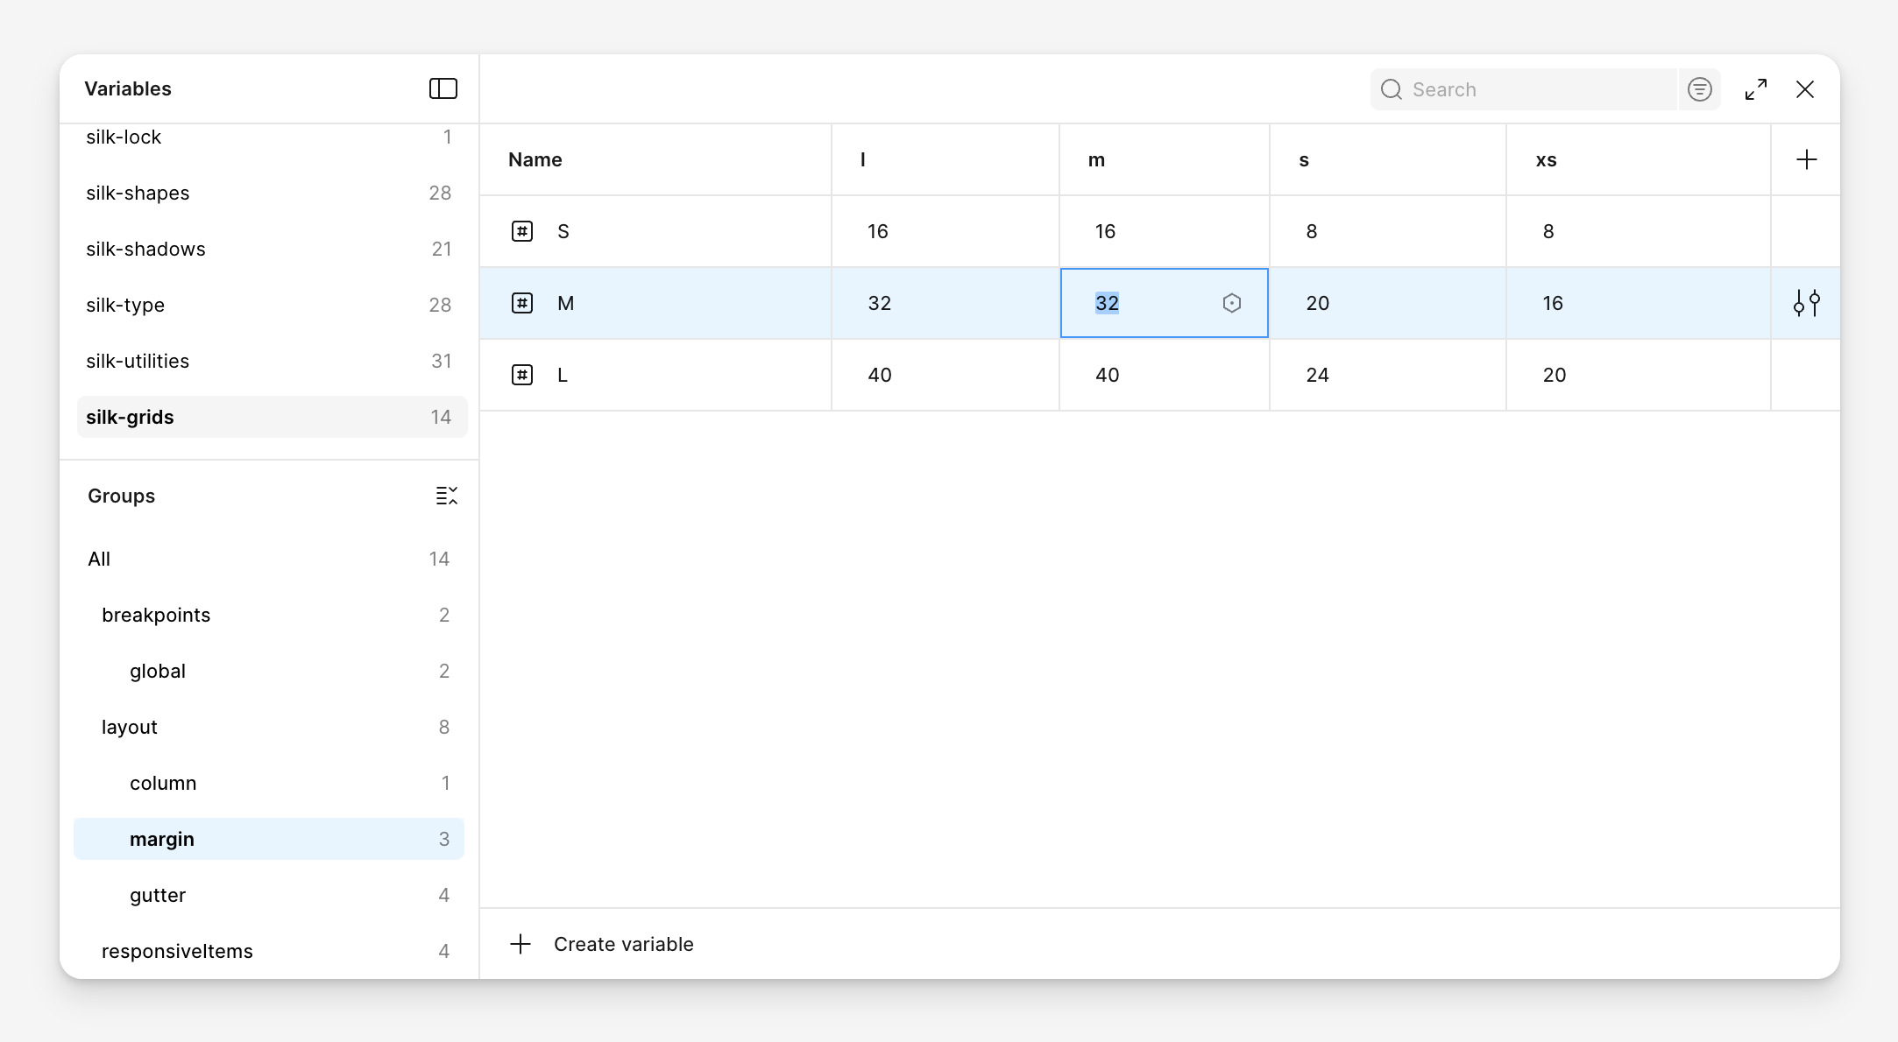Screen dimensions: 1898x1042
Task: Click the number type icon for variable L
Action: pyautogui.click(x=522, y=375)
